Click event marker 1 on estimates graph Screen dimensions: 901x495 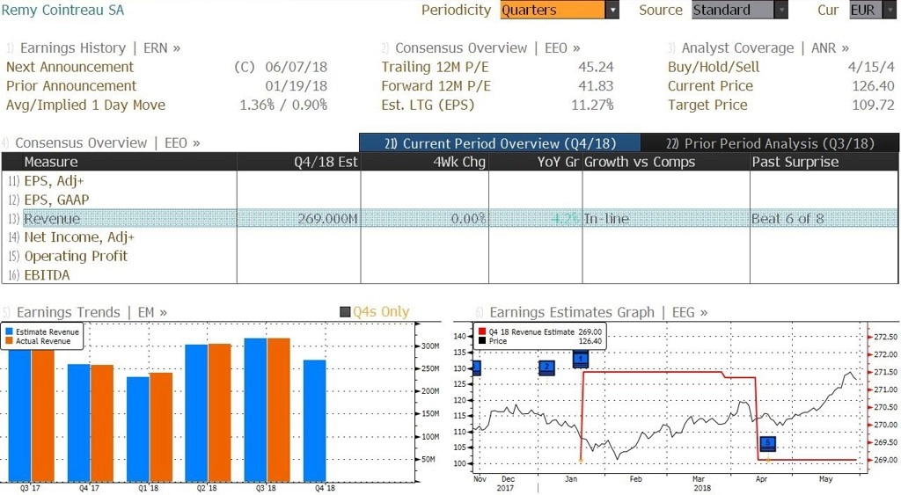click(581, 360)
